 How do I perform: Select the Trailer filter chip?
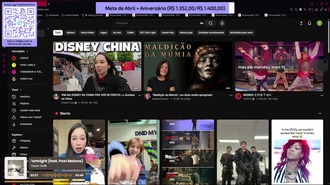tap(130, 33)
